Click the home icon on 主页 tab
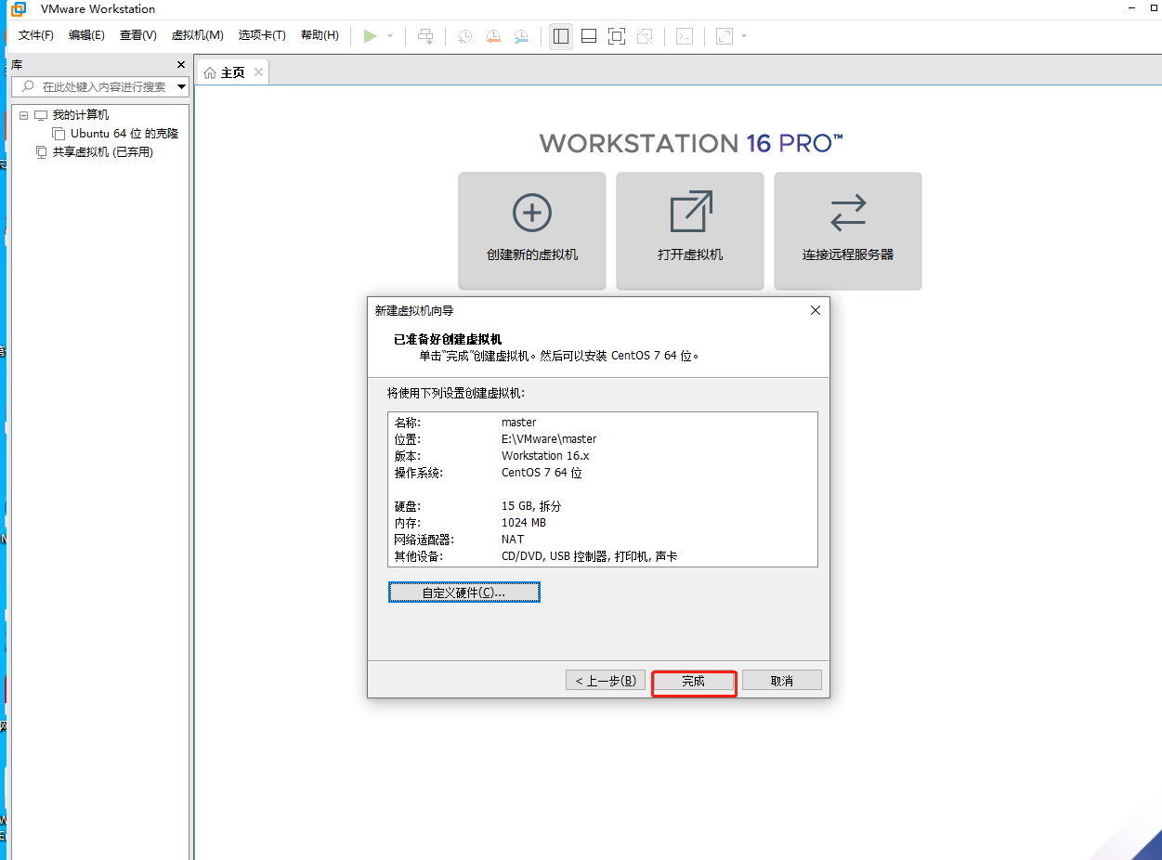 [x=210, y=72]
